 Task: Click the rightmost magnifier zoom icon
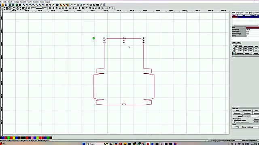[43, 5]
